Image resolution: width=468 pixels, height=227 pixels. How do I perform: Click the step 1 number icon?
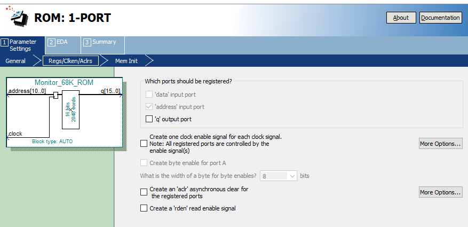pyautogui.click(x=4, y=42)
